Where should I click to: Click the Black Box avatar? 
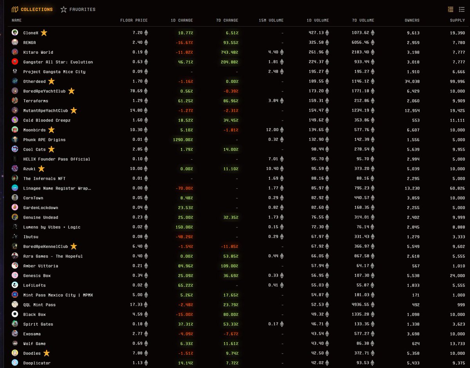(x=15, y=314)
